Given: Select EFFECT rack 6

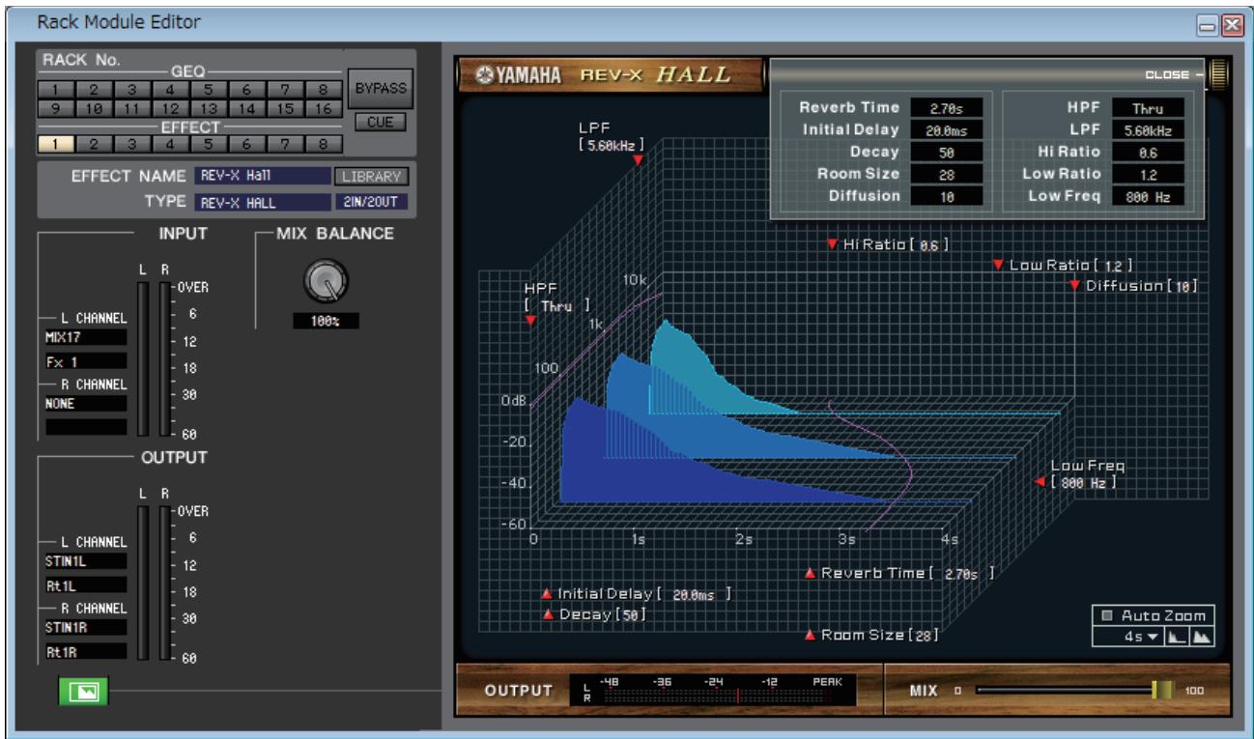Looking at the screenshot, I should tap(247, 145).
